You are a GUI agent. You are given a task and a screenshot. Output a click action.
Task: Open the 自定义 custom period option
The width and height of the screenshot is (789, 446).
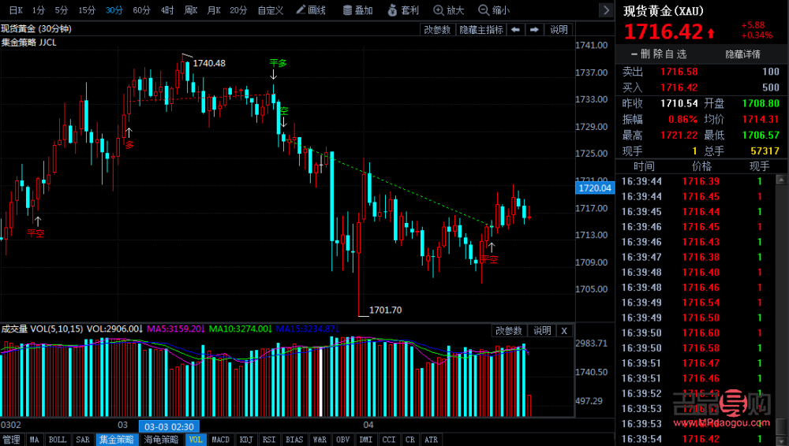point(271,10)
